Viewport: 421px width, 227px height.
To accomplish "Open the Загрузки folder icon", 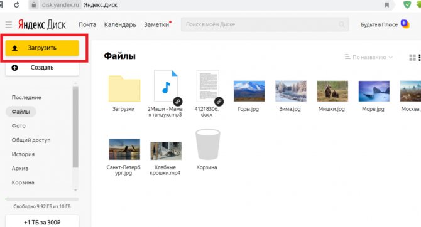I will (124, 88).
